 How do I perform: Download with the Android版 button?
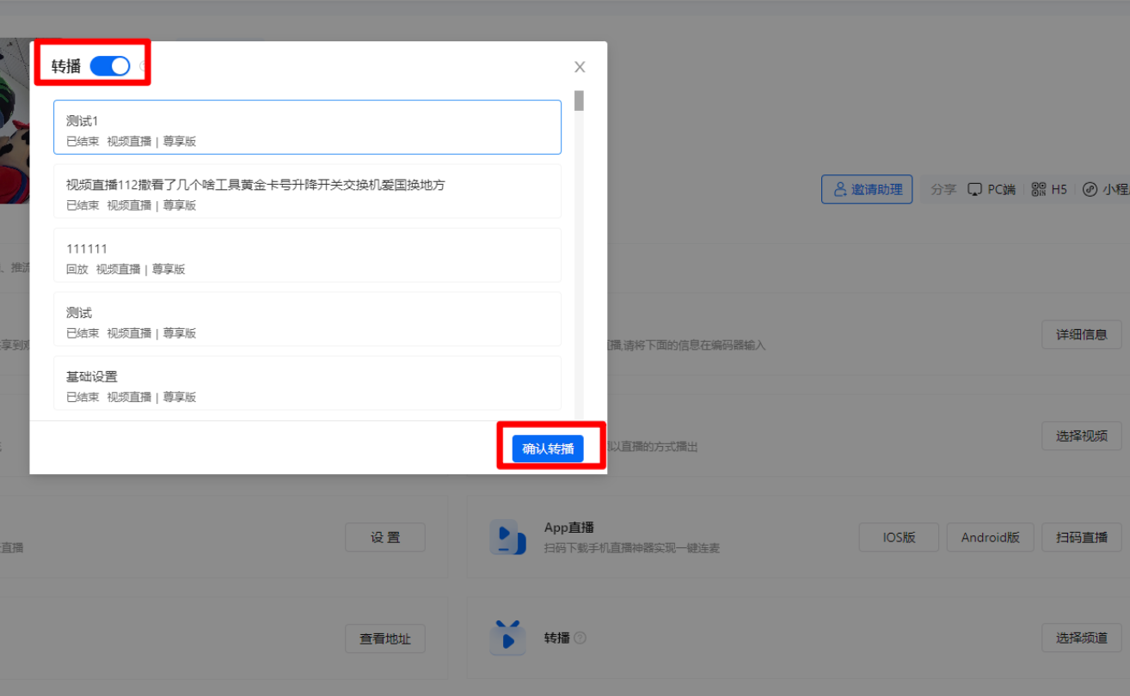coord(990,537)
